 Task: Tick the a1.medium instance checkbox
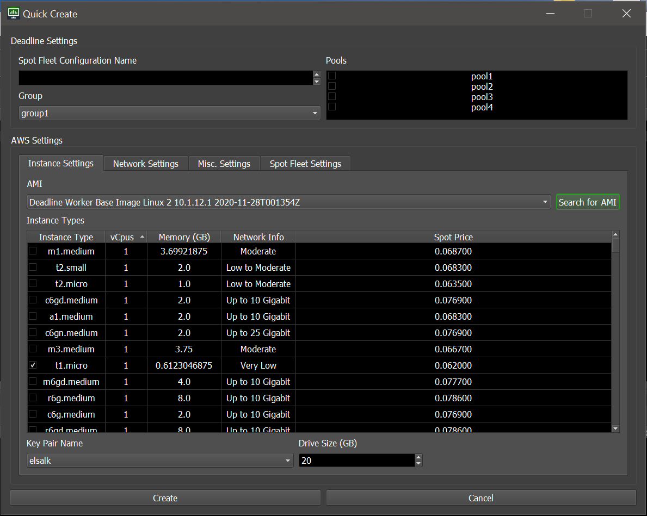point(33,316)
